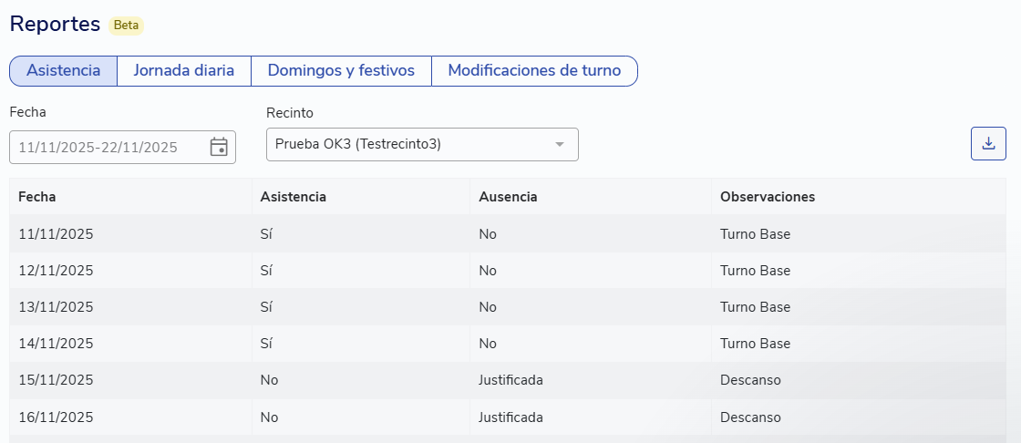Click Justificada in the 15/11/2025 row
The width and height of the screenshot is (1021, 443).
pyautogui.click(x=510, y=380)
